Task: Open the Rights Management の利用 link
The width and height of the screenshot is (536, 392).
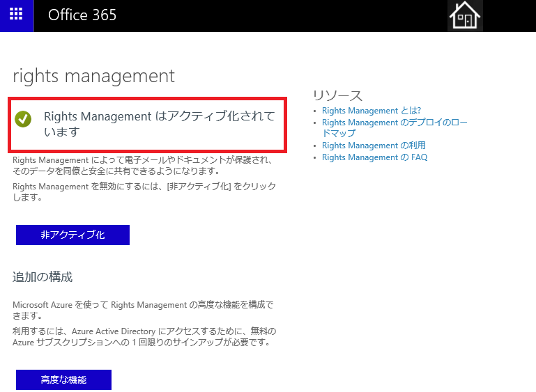Action: pyautogui.click(x=374, y=146)
